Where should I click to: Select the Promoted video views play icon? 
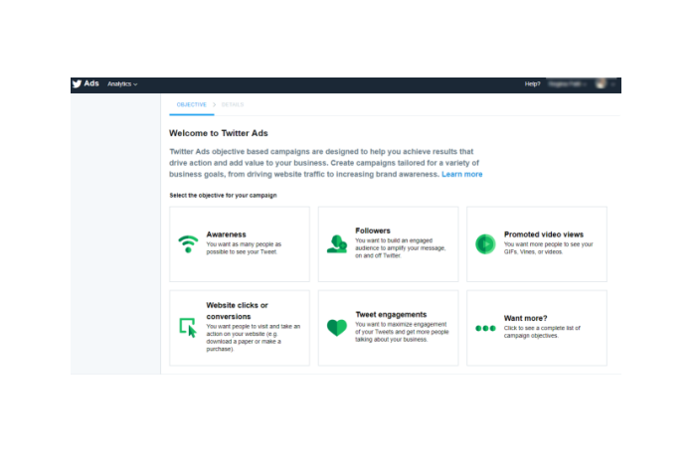click(x=484, y=243)
